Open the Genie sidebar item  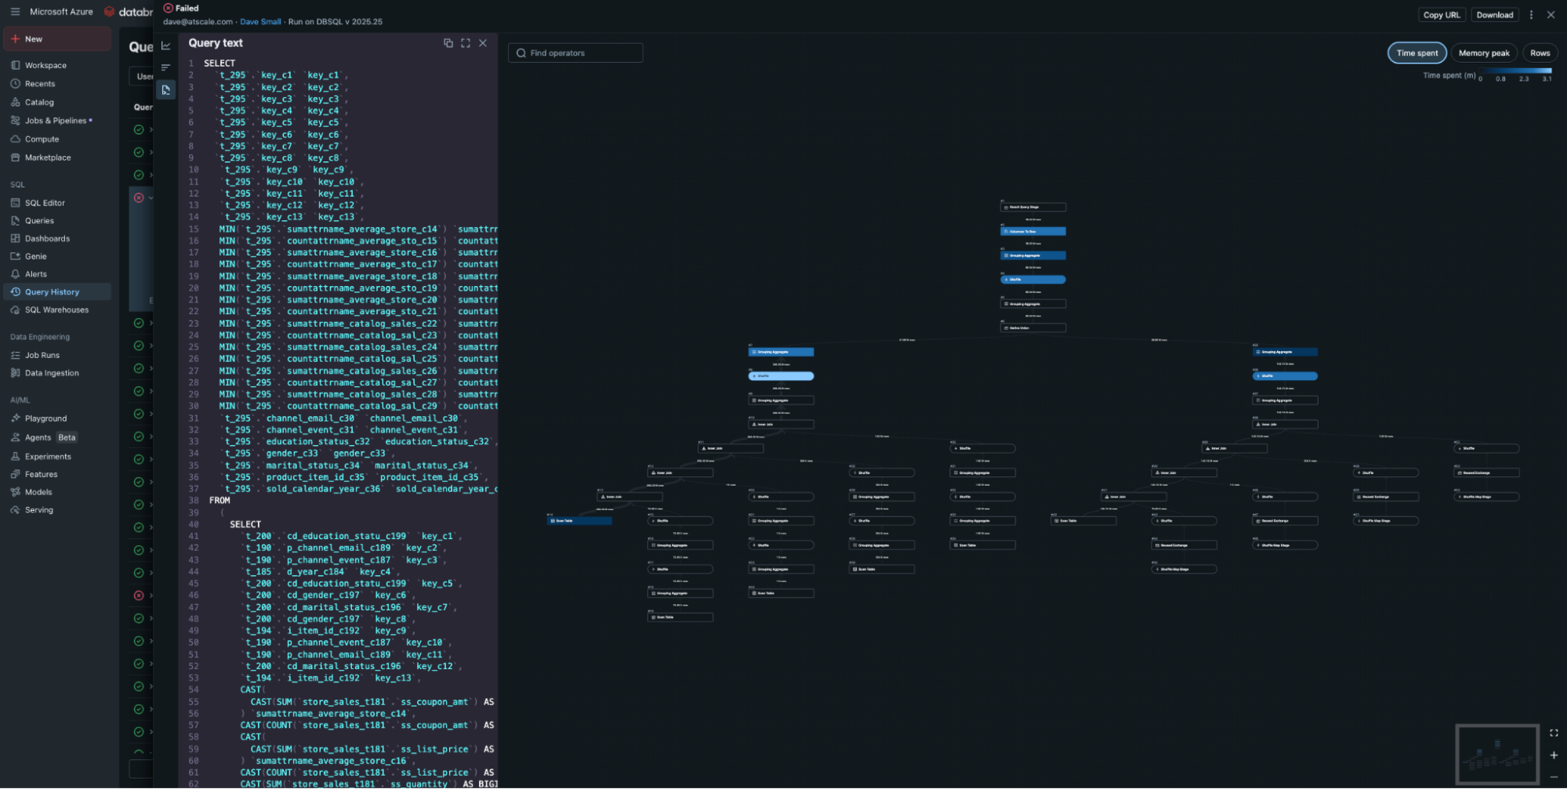tap(36, 256)
